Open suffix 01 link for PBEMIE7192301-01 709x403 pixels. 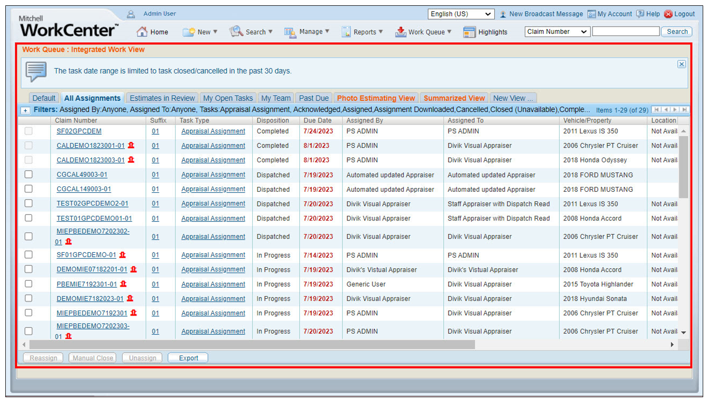pos(155,284)
